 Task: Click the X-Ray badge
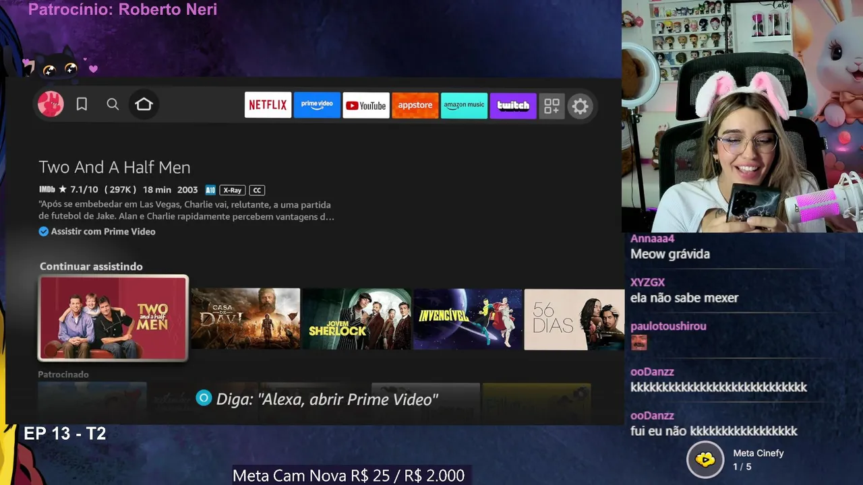point(232,190)
